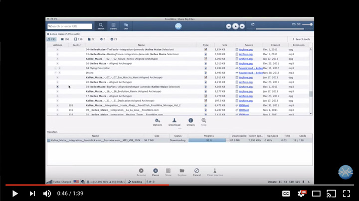Viewport: 359px width, 201px height.
Task: Expand the Search tools panel
Action: pyautogui.click(x=301, y=39)
